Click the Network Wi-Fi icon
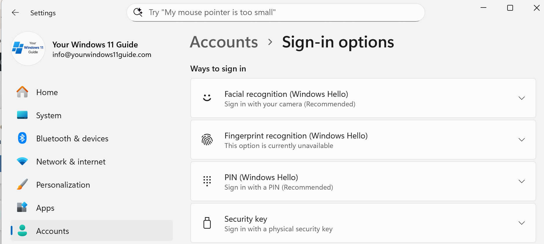Viewport: 544px width, 244px height. [22, 161]
